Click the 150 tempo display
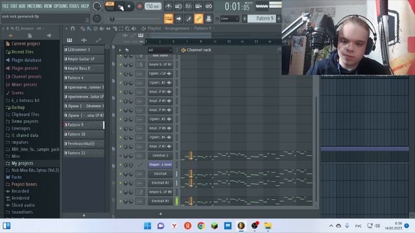The height and width of the screenshot is (233, 415). (153, 6)
